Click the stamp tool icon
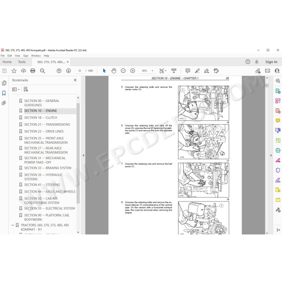 [x=216, y=71]
